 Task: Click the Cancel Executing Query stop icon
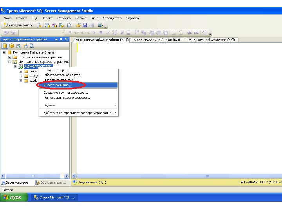101,33
